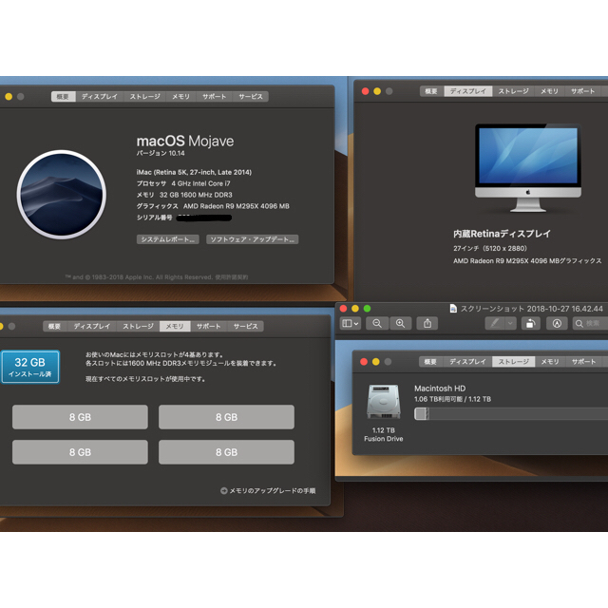Click the Preview title スクリーンショット 2018-10-27 16.42.44
Screen dimensions: 608x608
click(532, 309)
